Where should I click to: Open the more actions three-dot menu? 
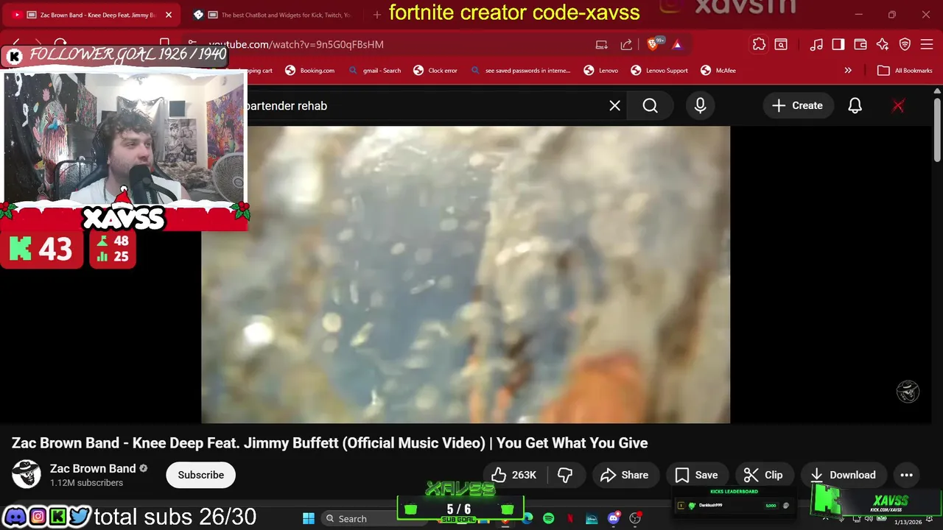click(x=906, y=475)
